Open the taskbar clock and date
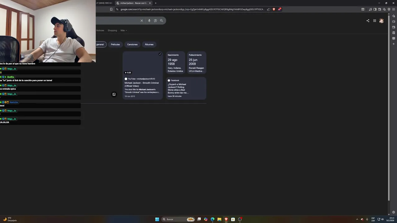The image size is (397, 223). click(x=390, y=219)
